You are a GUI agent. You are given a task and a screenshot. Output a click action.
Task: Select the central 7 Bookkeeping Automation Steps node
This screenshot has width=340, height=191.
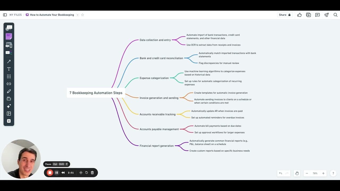(96, 93)
